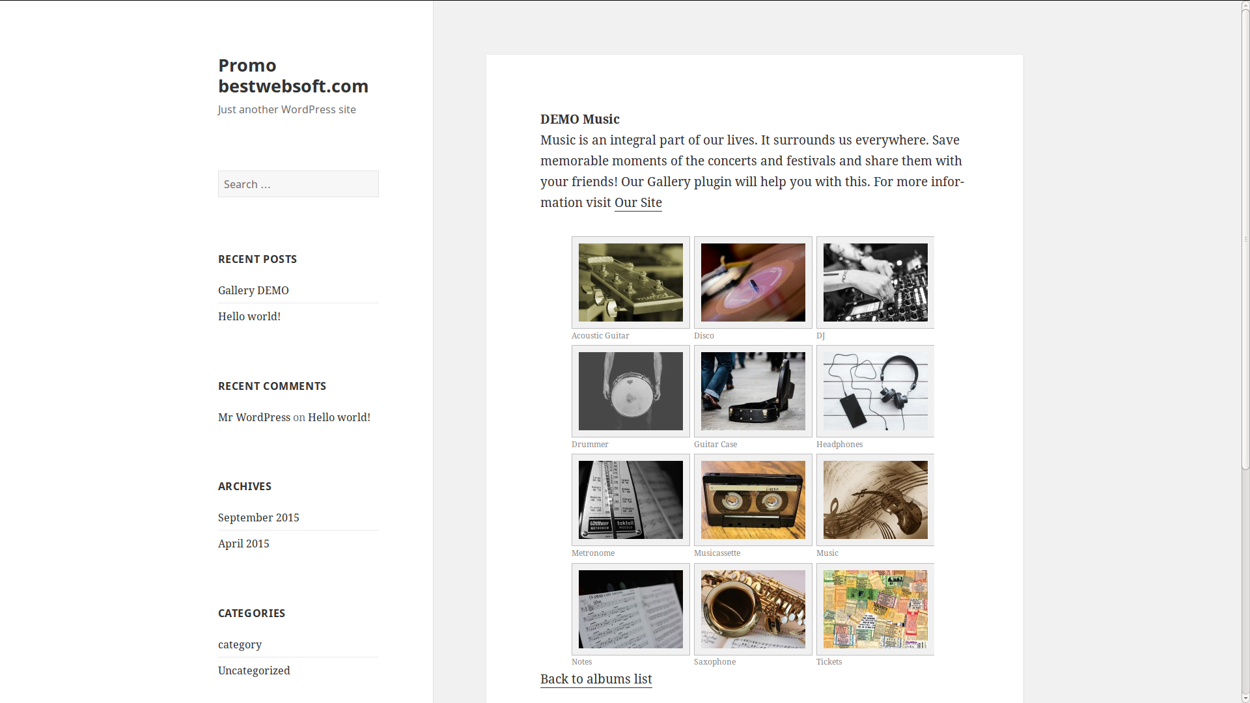Open the Guitar Case thumbnail
The image size is (1250, 703).
[x=753, y=391]
